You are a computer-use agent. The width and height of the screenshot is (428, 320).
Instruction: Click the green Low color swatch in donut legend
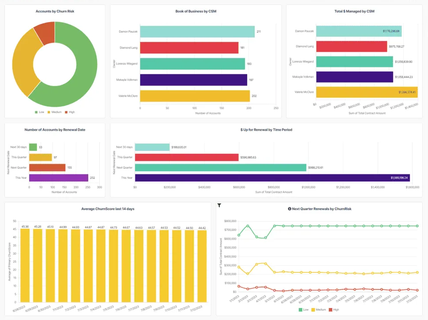tap(37, 112)
